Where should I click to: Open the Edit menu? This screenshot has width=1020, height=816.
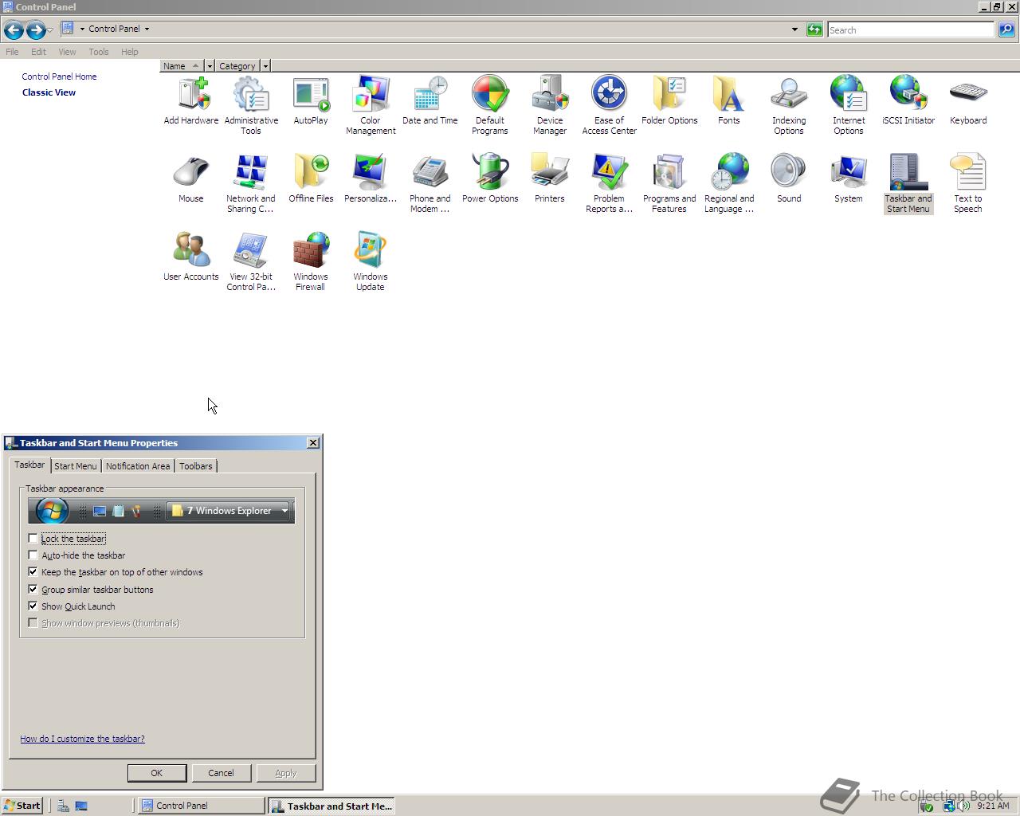coord(38,52)
